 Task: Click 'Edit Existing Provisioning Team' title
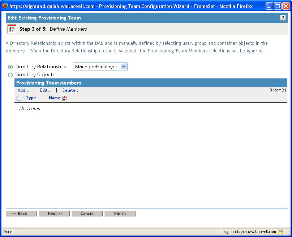click(44, 18)
